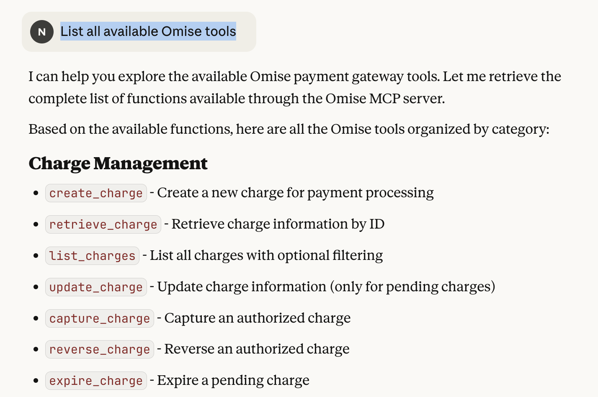Viewport: 598px width, 397px height.
Task: Click the create_charge code label
Action: point(96,193)
